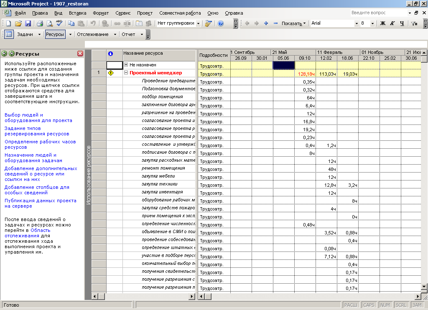Show subtasks with the blue plus icon
Image resolution: width=428 pixels, height=310 pixels.
click(x=266, y=23)
